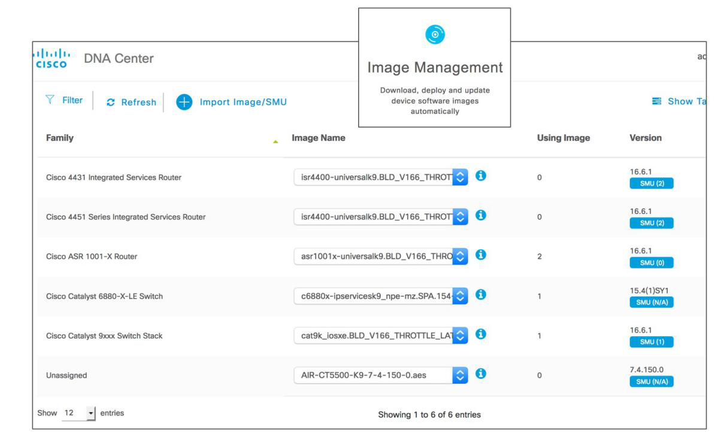This screenshot has height=437, width=721.
Task: Click the Refresh arrows icon
Action: [110, 103]
